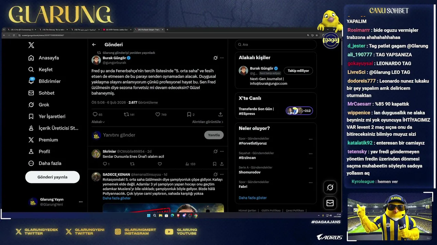437x245 pixels.
Task: Click the back arrow beside Gönderi
Action: [x=94, y=45]
